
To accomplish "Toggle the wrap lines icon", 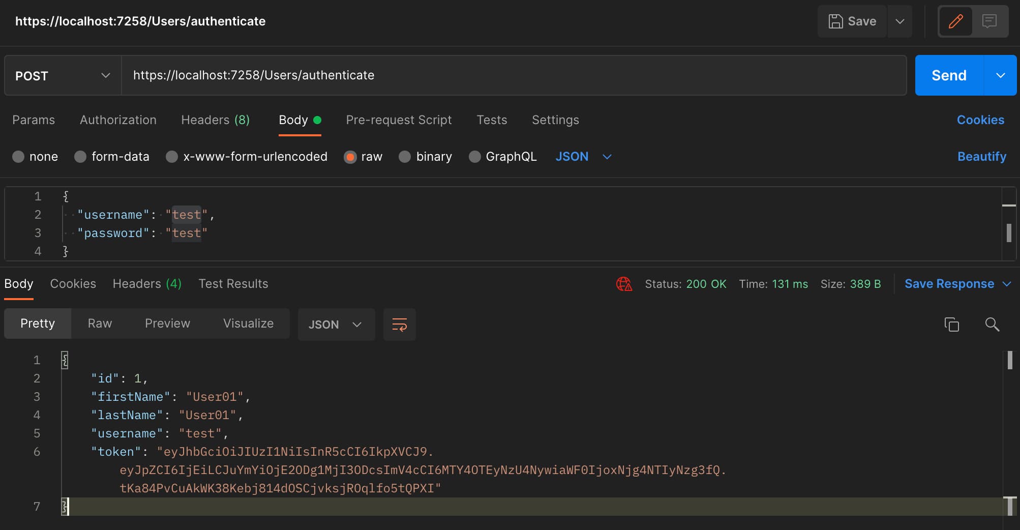I will click(x=400, y=325).
